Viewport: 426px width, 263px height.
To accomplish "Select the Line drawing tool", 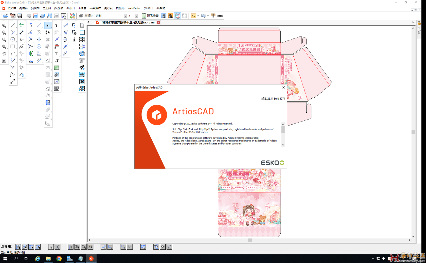I will tap(13, 26).
